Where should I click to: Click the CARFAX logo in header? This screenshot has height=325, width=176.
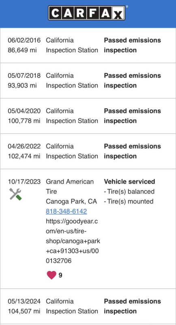[87, 13]
